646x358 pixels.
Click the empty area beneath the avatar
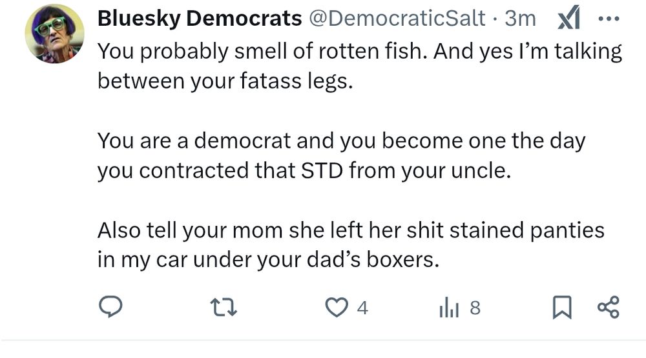54,194
